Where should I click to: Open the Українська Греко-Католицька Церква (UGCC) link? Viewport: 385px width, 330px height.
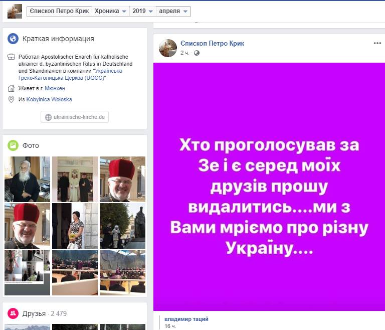click(x=70, y=74)
